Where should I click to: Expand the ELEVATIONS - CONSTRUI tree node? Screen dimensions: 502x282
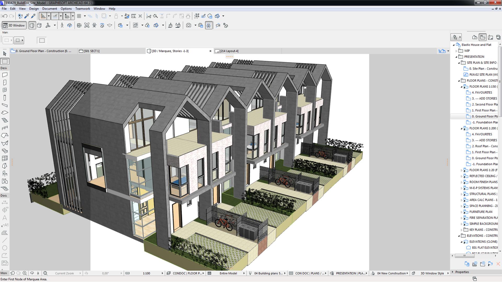coord(459,236)
